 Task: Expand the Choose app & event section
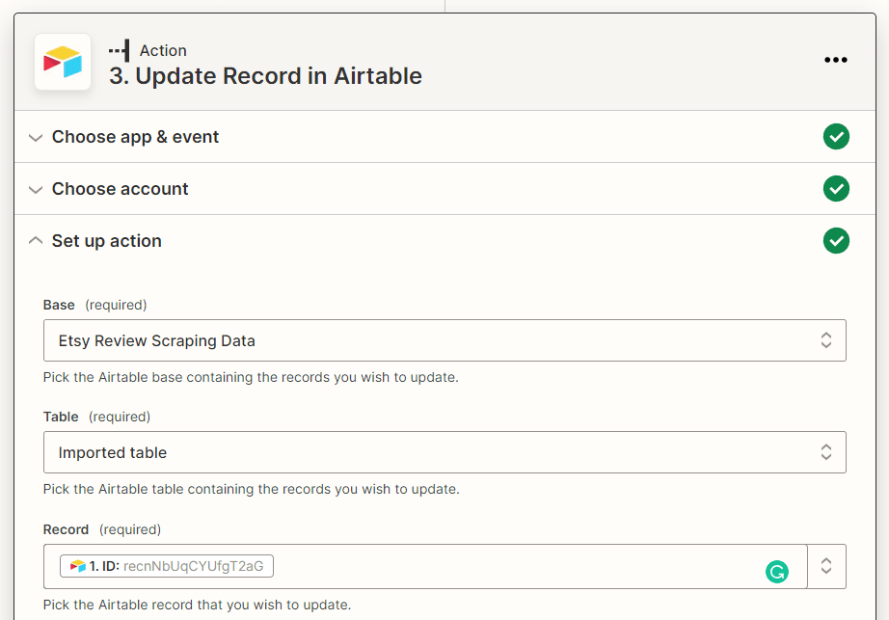pos(36,138)
